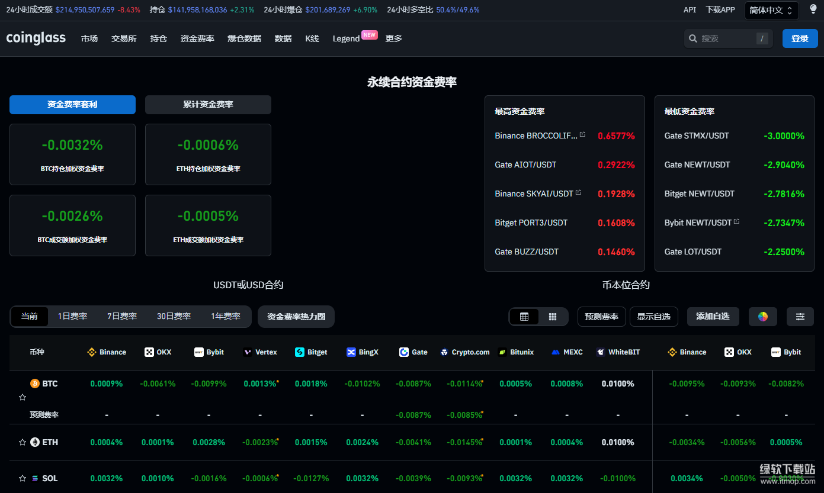Click the 预测费率 button
824x493 pixels.
coord(601,317)
